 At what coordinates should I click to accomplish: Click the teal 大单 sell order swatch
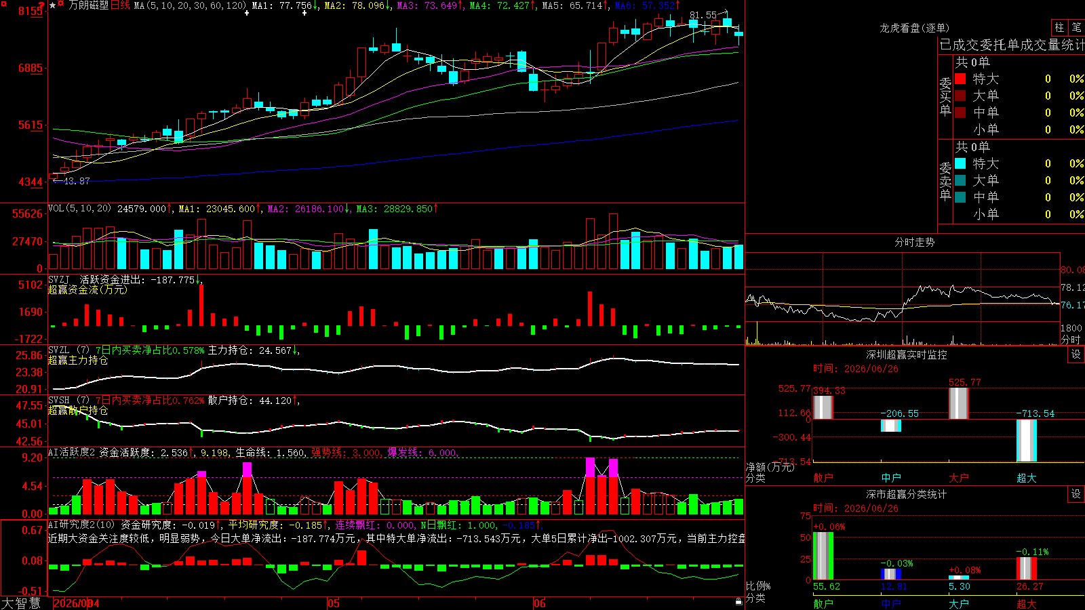click(960, 180)
